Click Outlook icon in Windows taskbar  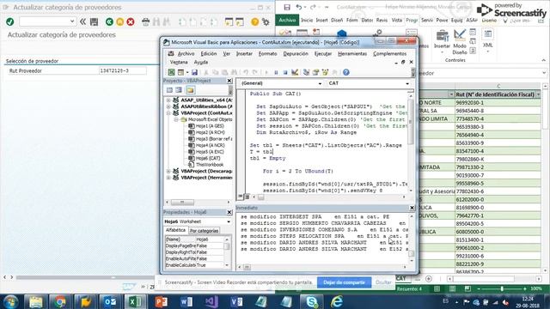click(x=110, y=301)
